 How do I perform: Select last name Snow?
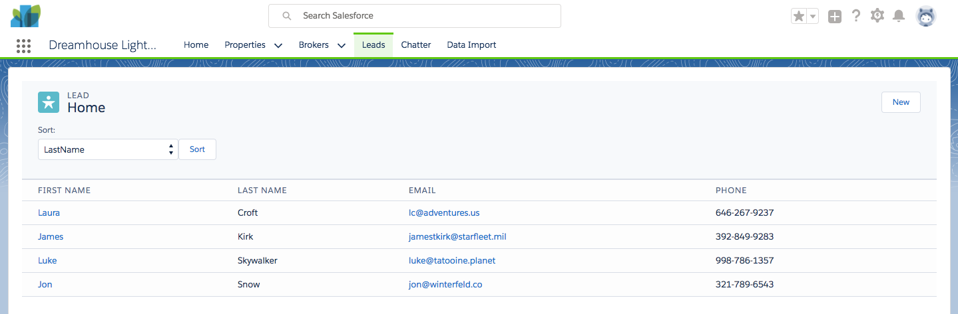(x=249, y=285)
